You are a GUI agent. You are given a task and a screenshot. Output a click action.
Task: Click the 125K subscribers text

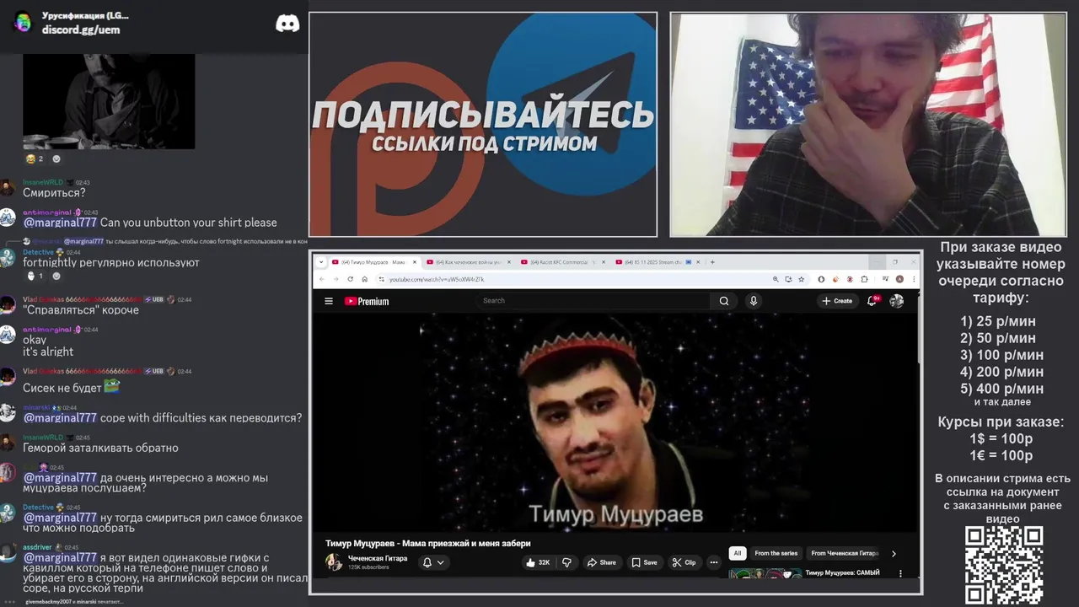[x=368, y=567]
